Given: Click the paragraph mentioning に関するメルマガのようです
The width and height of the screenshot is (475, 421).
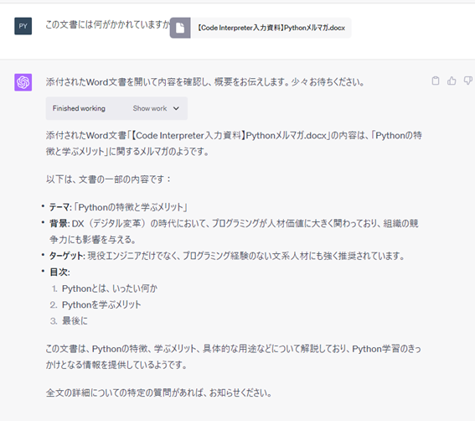Looking at the screenshot, I should (234, 143).
